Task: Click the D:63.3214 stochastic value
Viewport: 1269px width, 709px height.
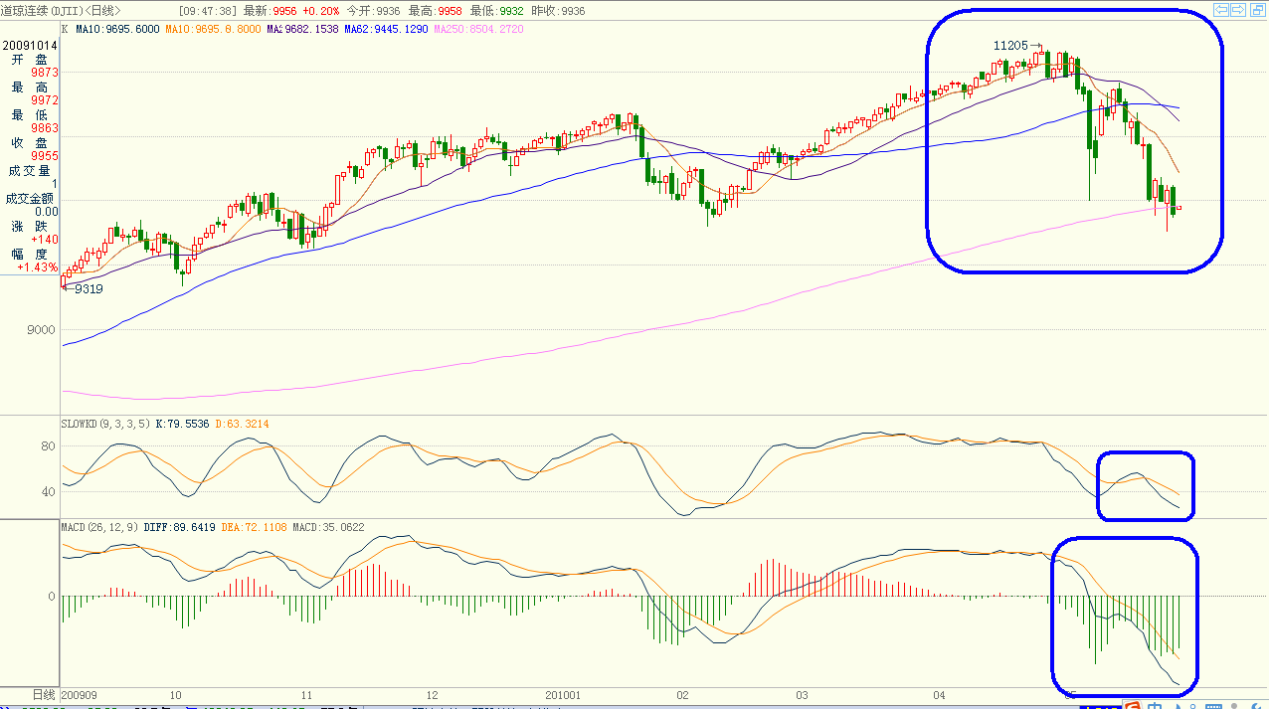Action: click(242, 424)
